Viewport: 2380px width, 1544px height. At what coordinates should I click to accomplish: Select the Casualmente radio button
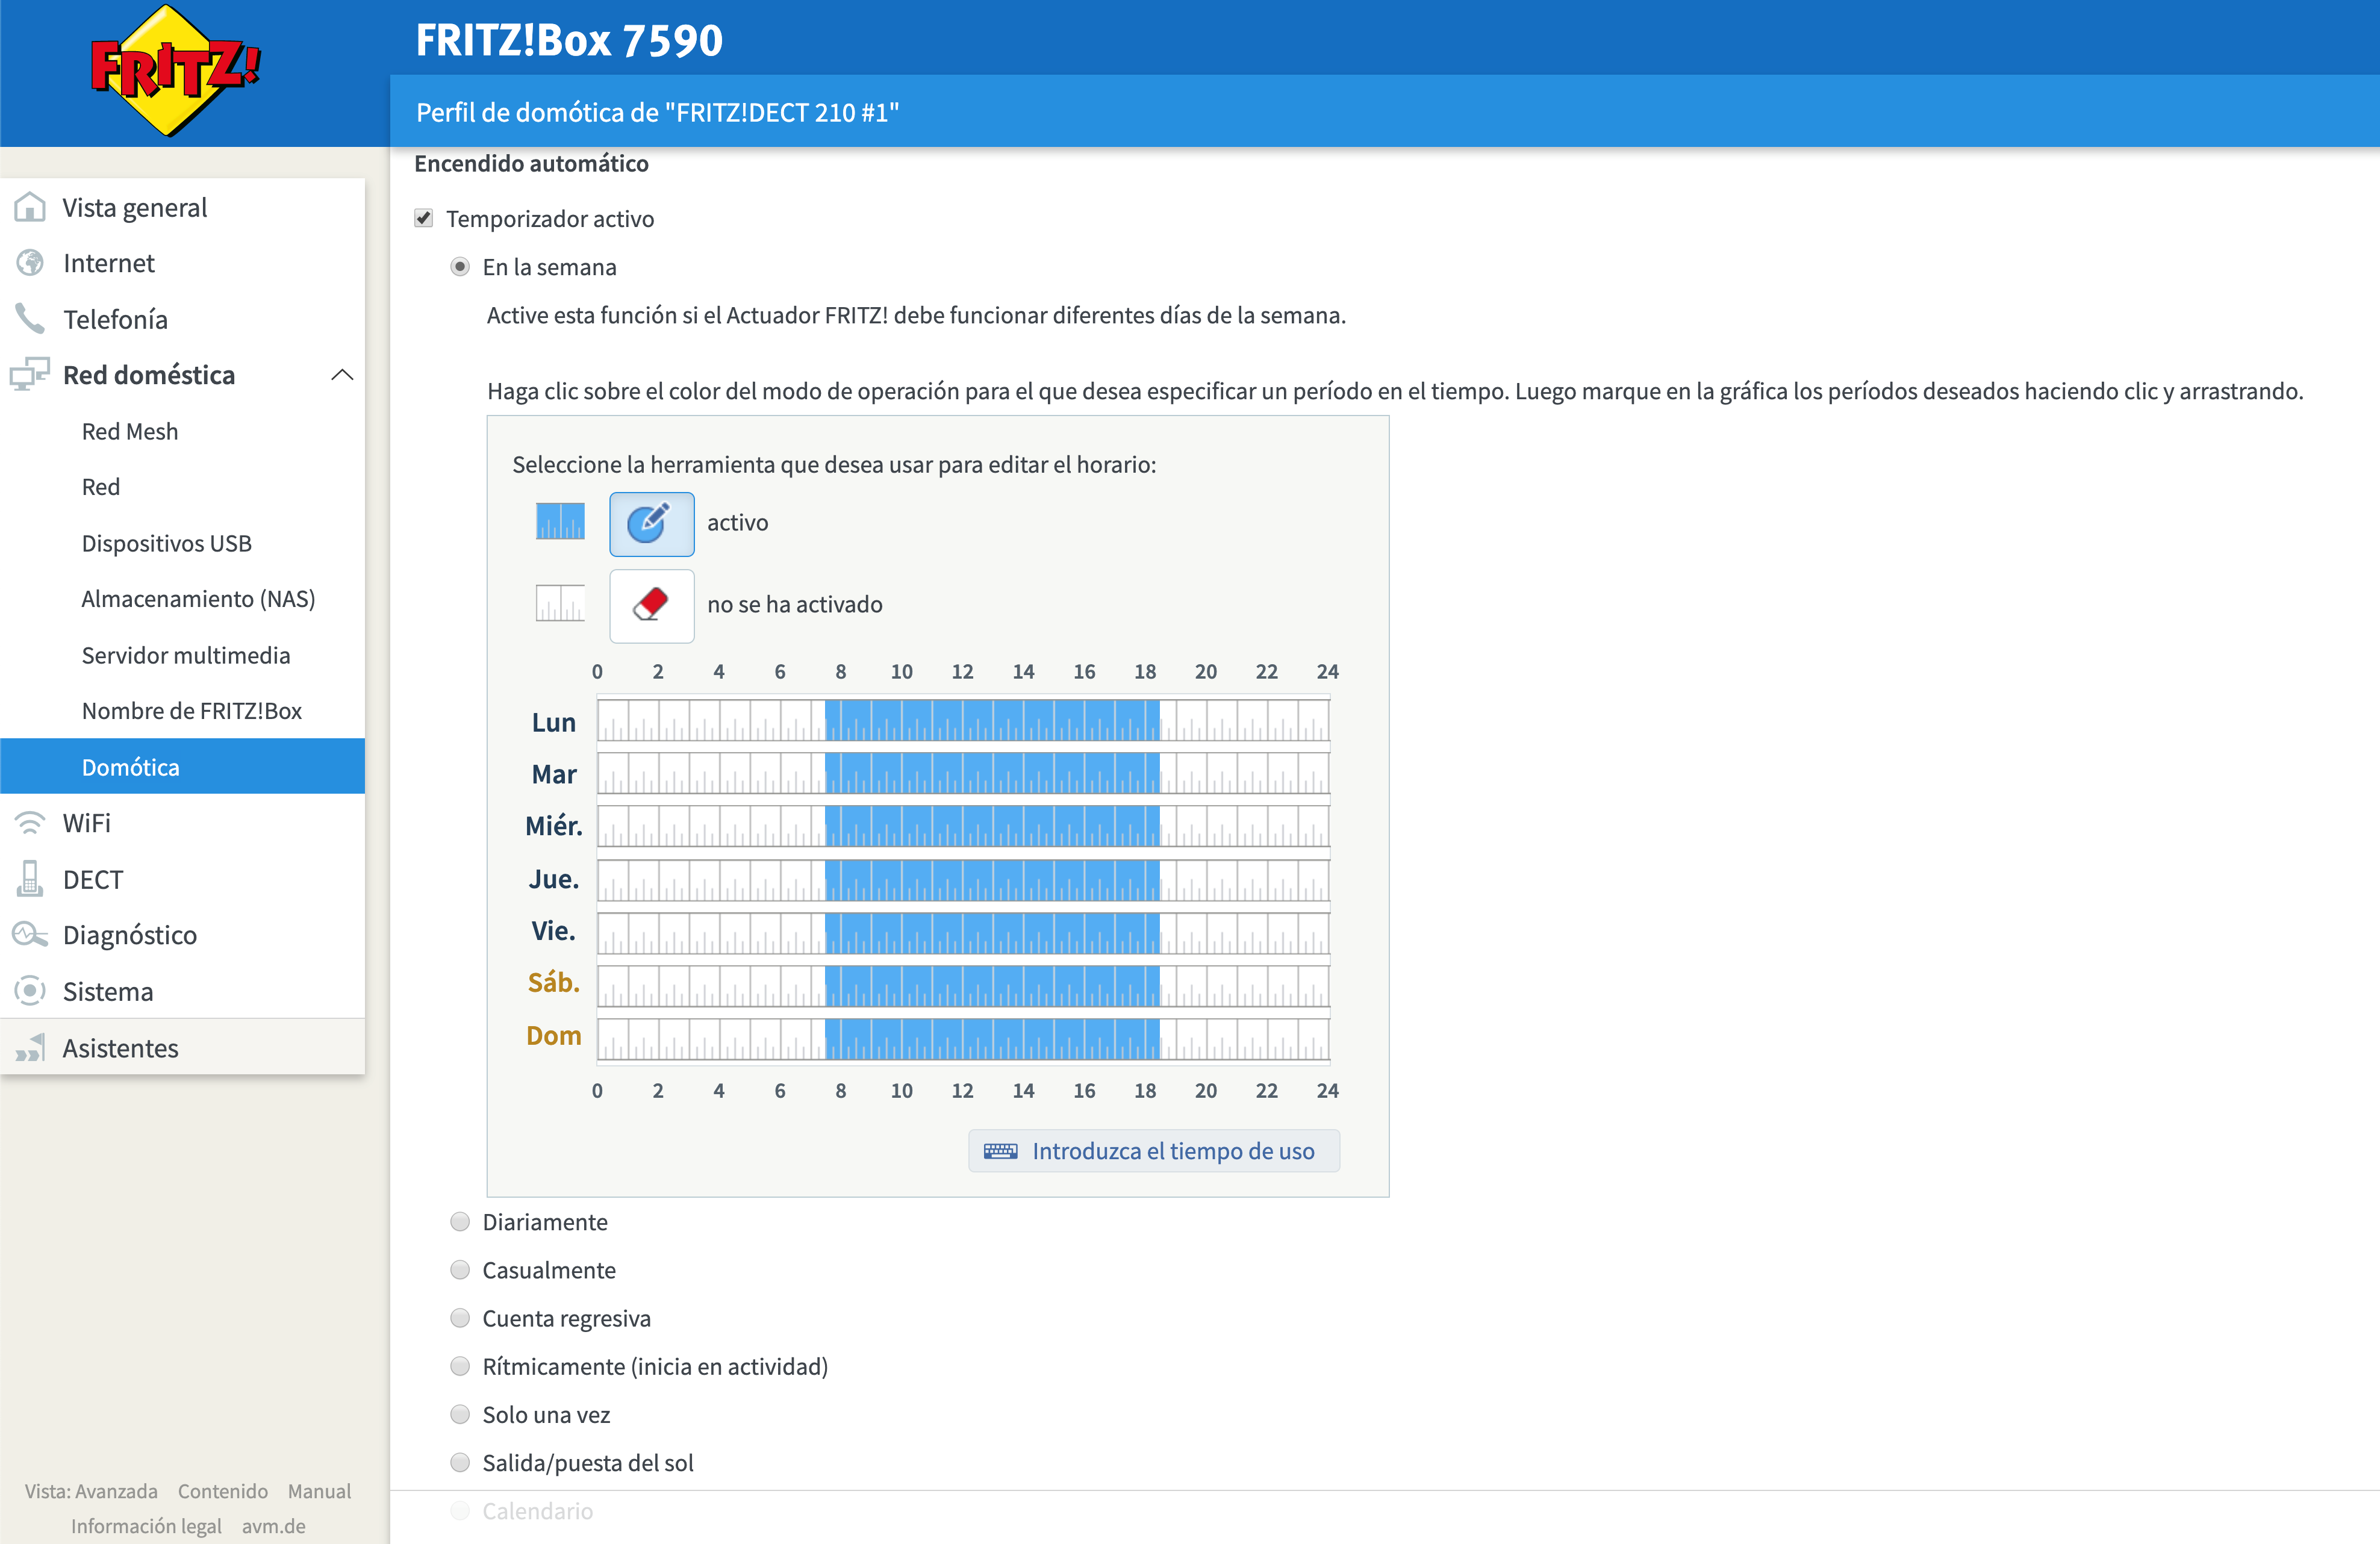(460, 1270)
